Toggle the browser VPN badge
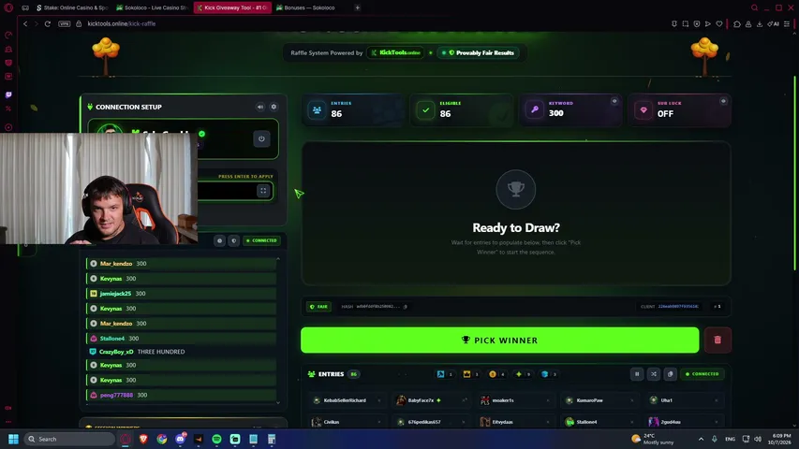Image resolution: width=799 pixels, height=449 pixels. pyautogui.click(x=65, y=24)
